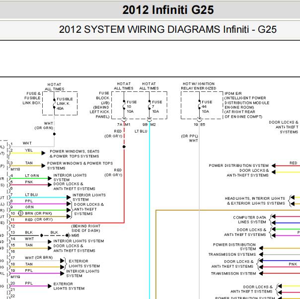Click 'RED (OR GRY)' wire label on pin 11
The width and height of the screenshot is (300, 299).
coord(39,220)
